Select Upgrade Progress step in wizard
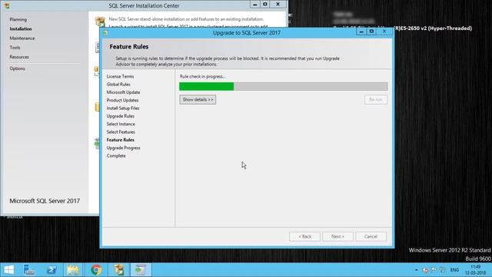 (123, 148)
